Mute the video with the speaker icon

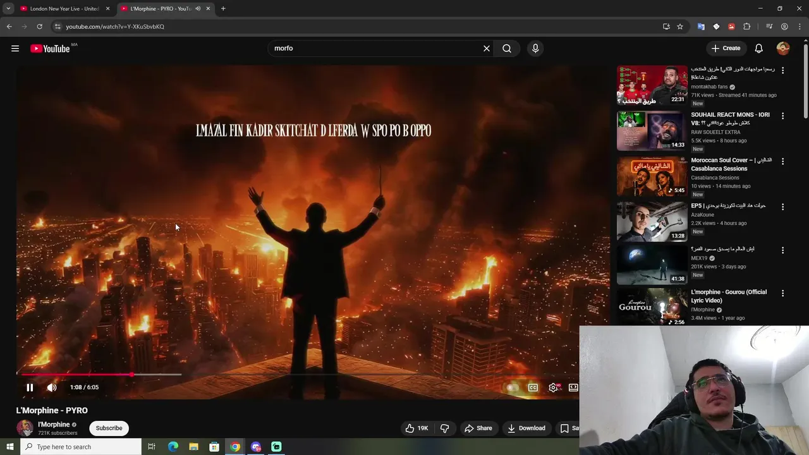(x=52, y=387)
